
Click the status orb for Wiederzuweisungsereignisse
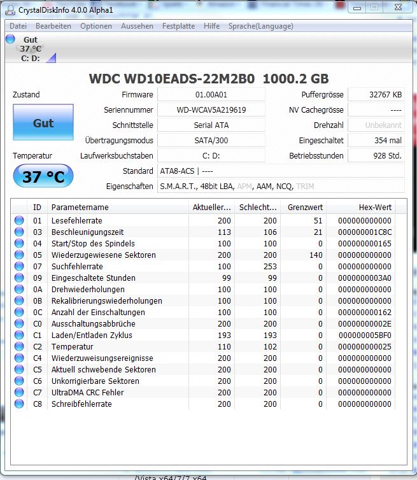[x=19, y=358]
